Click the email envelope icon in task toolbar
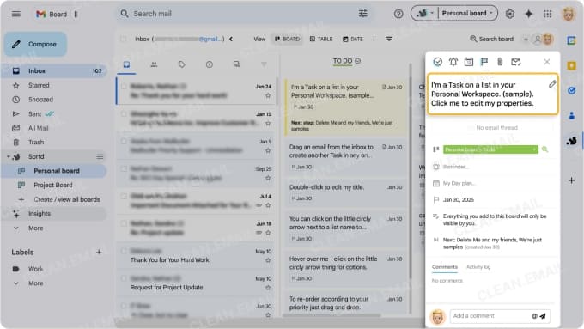 click(x=516, y=62)
